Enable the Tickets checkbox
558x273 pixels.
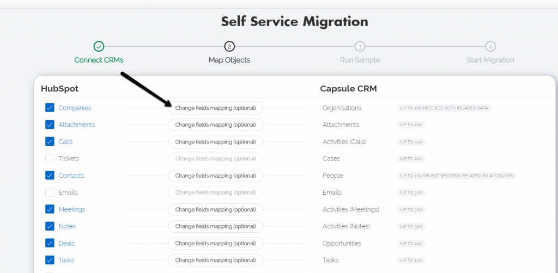click(x=50, y=158)
